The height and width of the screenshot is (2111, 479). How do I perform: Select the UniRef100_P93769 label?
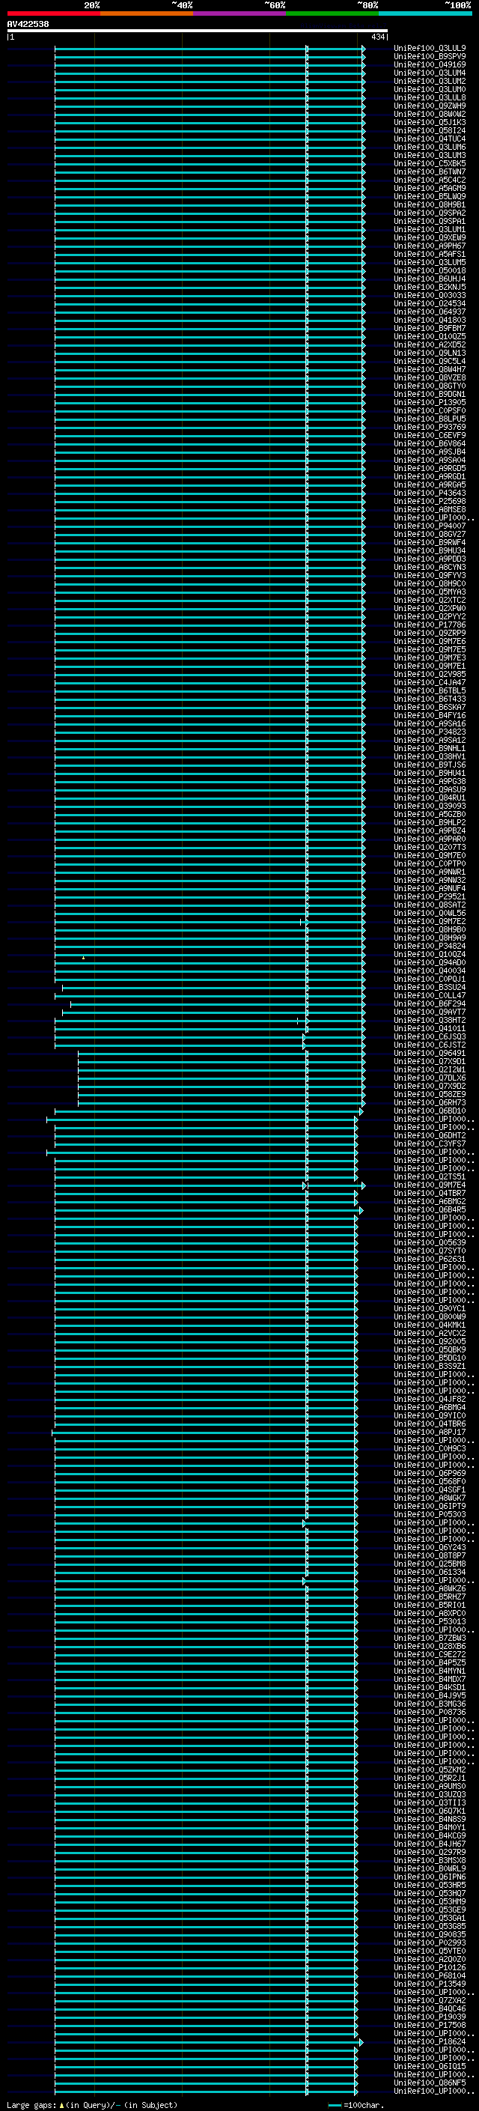point(430,427)
